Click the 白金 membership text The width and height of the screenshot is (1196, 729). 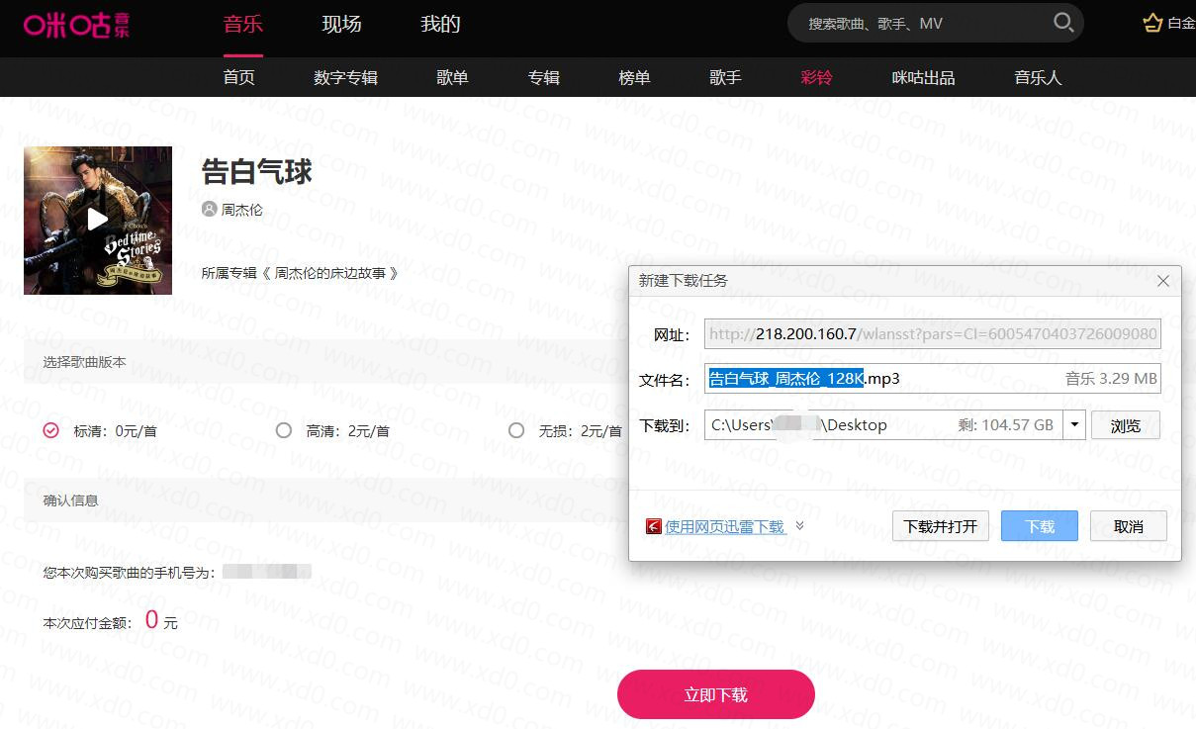tap(1181, 24)
